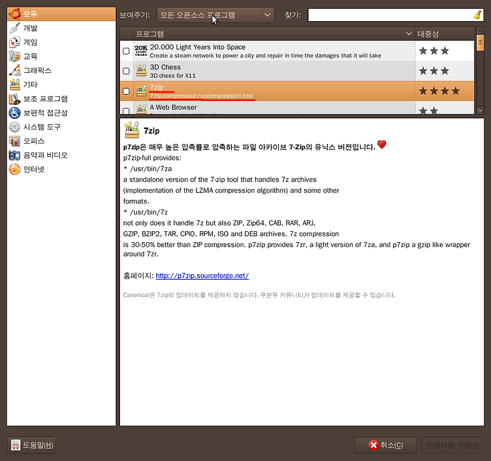Screen dimensions: 491x461
Task: Open the 보여주기 show filter dropdown
Action: pyautogui.click(x=215, y=15)
